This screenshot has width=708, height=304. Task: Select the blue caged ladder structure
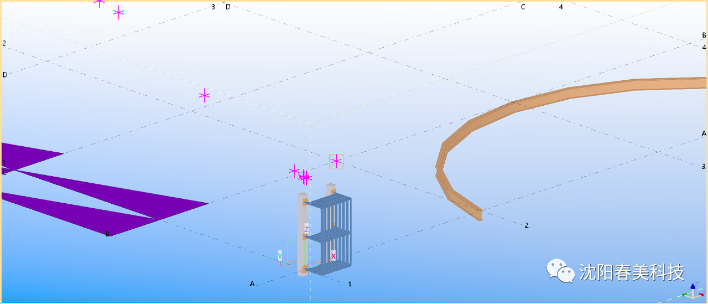[x=334, y=233]
